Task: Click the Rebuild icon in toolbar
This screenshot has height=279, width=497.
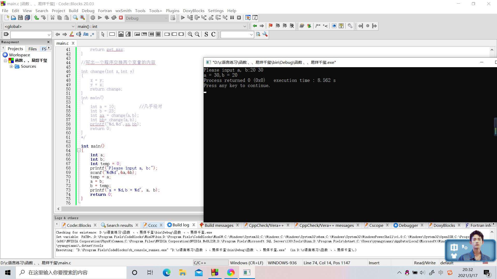Action: coord(114,18)
